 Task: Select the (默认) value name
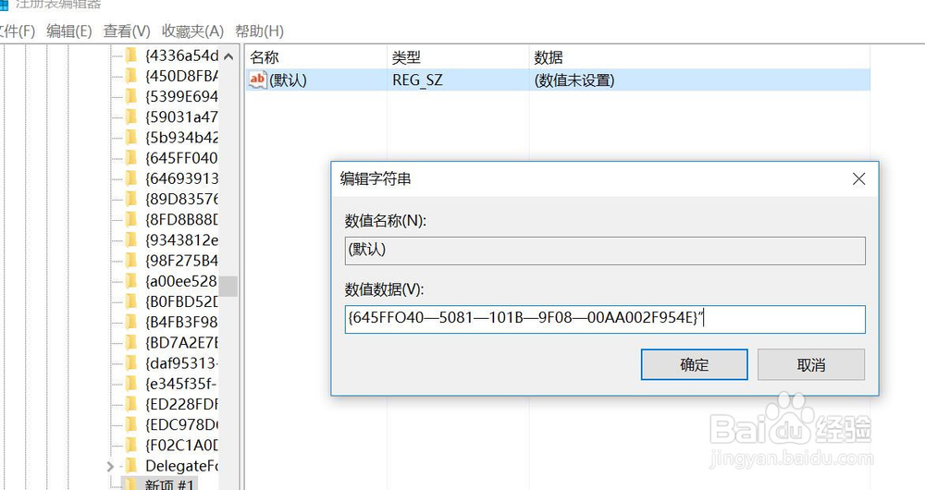pyautogui.click(x=288, y=80)
